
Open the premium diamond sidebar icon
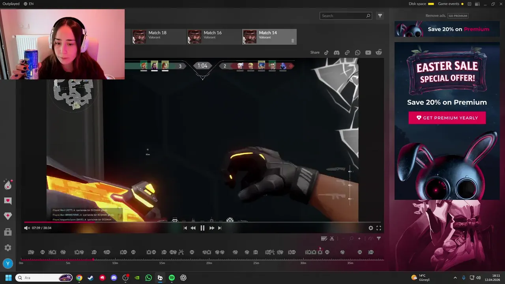tap(8, 216)
